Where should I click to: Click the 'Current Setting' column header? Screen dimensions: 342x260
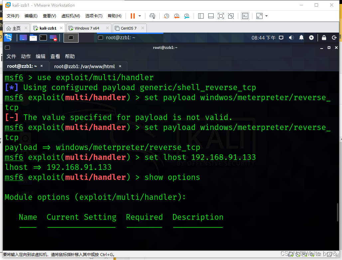pos(82,217)
